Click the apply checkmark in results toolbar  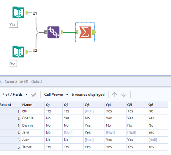(x=33, y=95)
